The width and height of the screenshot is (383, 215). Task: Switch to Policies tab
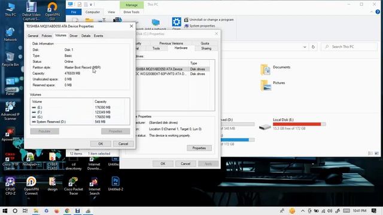(47, 36)
